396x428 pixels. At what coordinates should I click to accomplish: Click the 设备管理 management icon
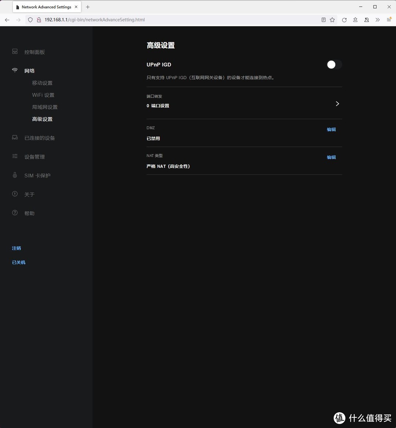point(15,156)
